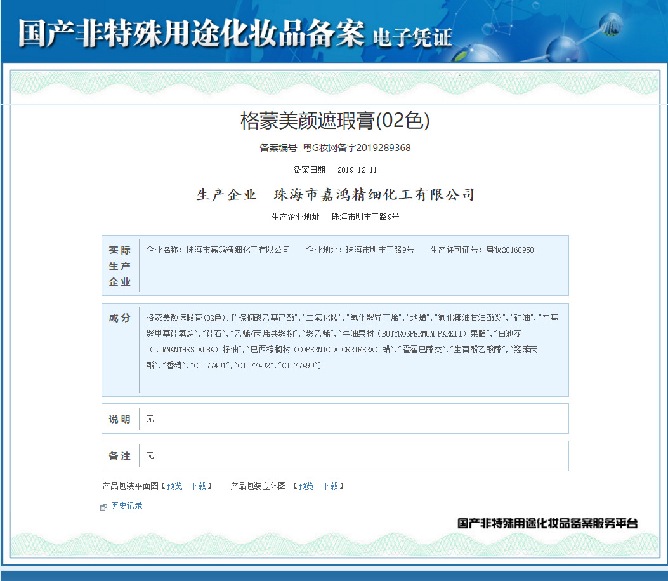668x581 pixels.
Task: Click the 备注 section label
Action: (x=120, y=456)
